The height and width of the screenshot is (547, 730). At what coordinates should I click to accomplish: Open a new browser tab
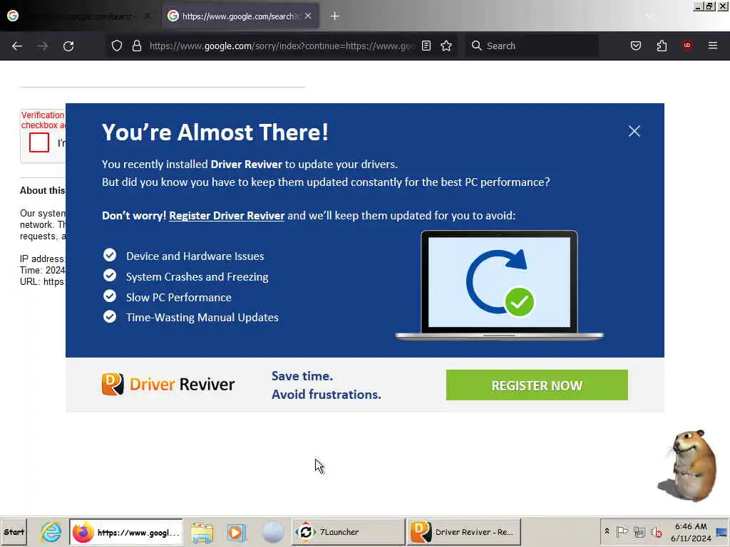click(x=335, y=16)
